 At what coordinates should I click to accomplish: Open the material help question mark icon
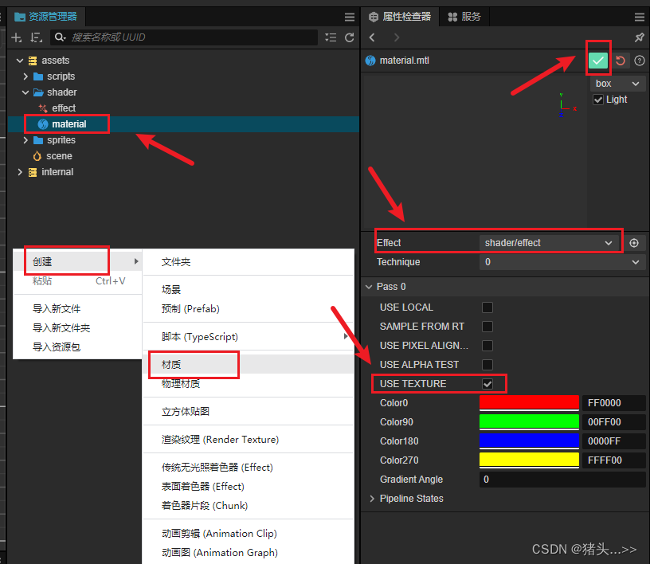(x=638, y=61)
